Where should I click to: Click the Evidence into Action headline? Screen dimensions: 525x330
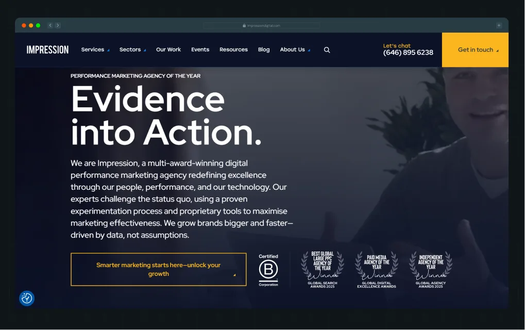click(166, 115)
